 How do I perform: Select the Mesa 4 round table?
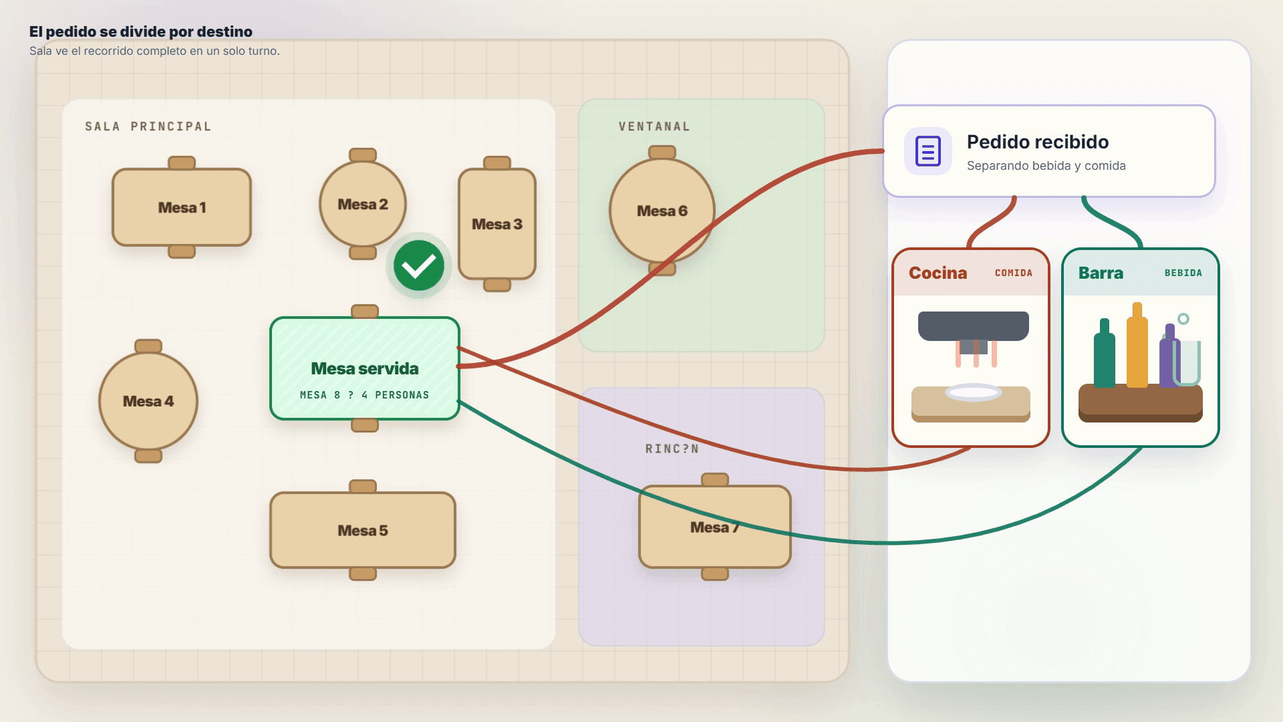pyautogui.click(x=148, y=401)
